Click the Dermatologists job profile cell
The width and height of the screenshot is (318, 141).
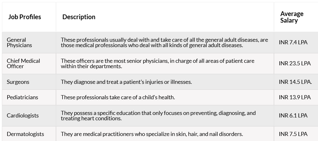point(25,134)
